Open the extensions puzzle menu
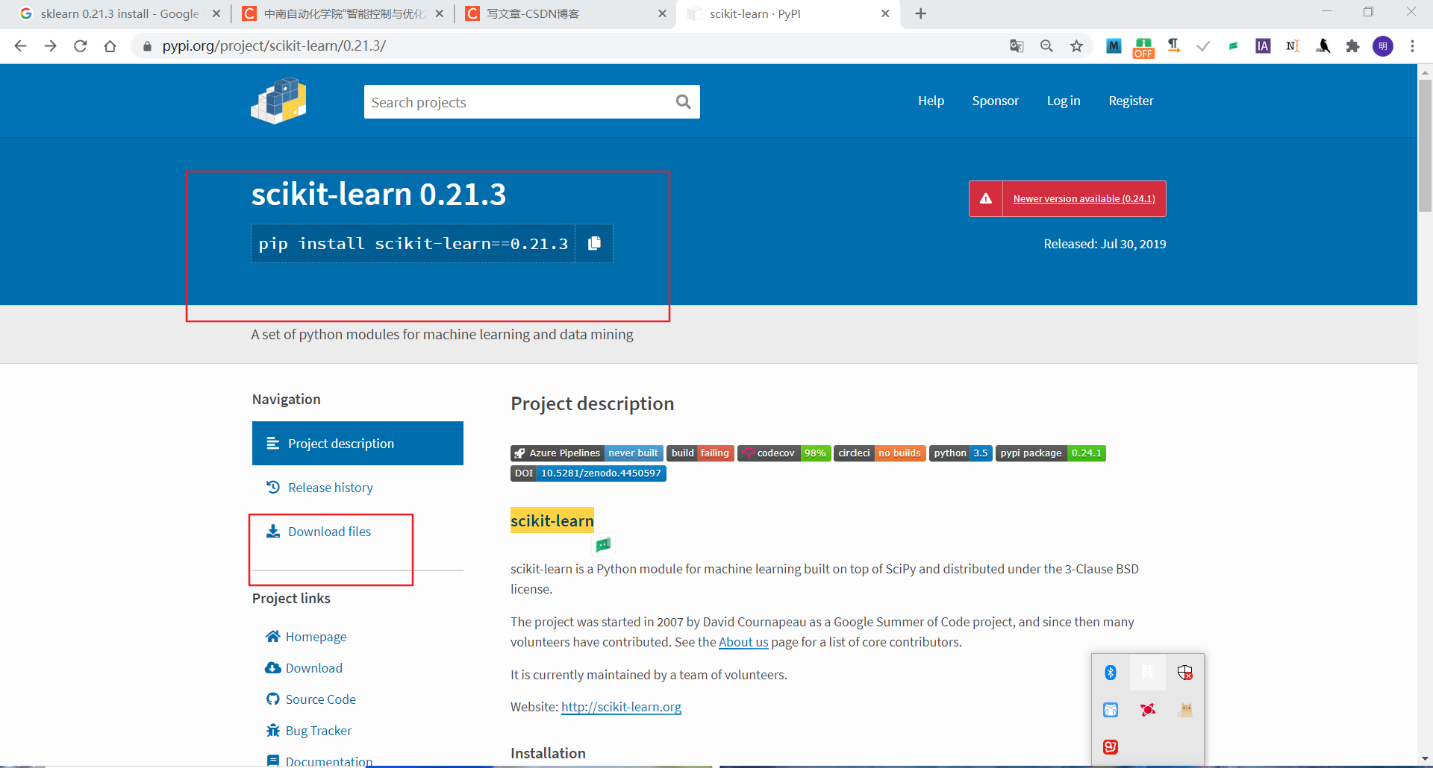 [1352, 46]
